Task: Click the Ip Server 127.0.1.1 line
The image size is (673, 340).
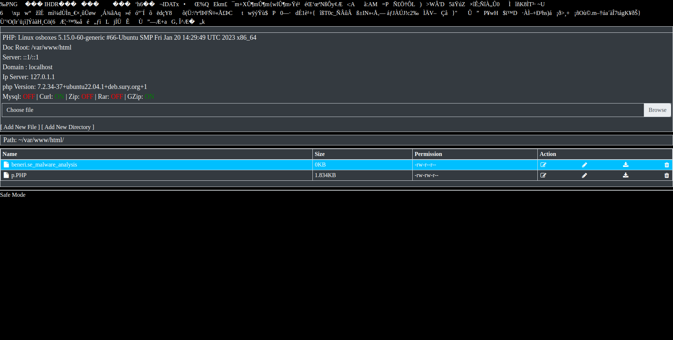Action: [28, 77]
